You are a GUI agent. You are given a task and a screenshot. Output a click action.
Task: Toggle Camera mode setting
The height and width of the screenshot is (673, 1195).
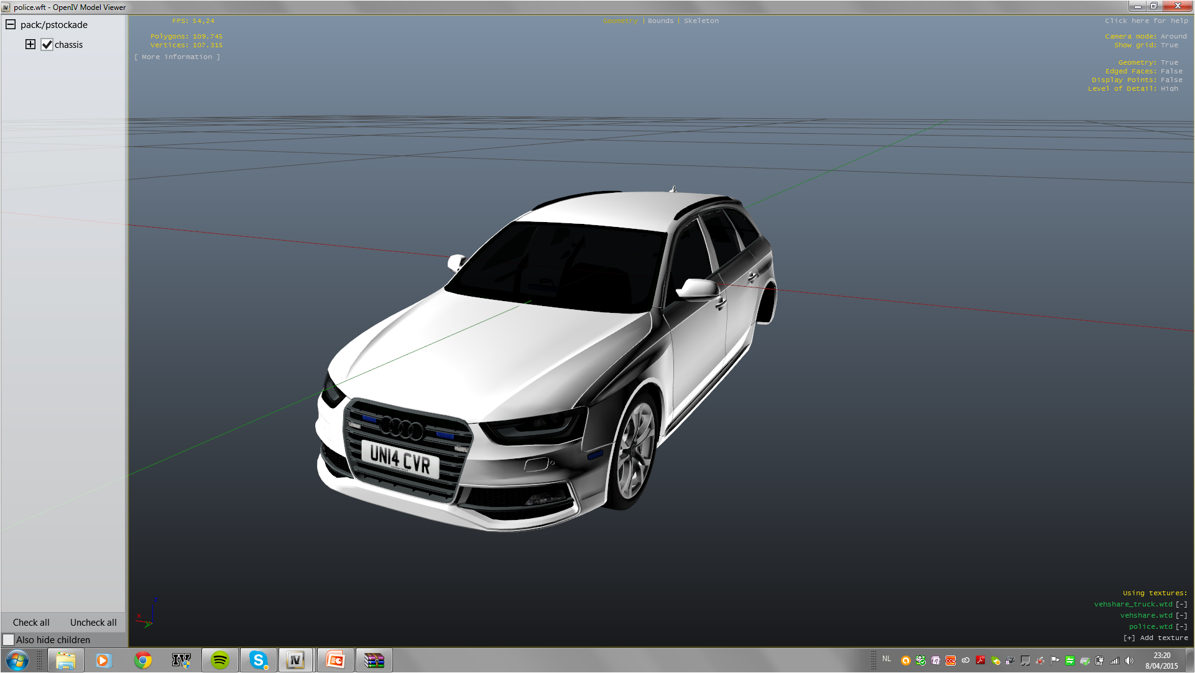(x=1145, y=36)
